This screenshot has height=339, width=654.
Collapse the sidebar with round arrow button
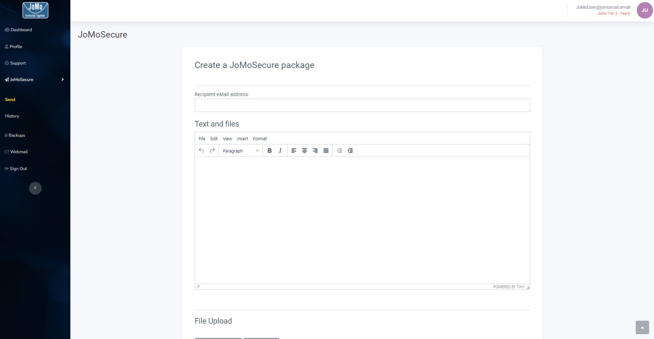35,188
